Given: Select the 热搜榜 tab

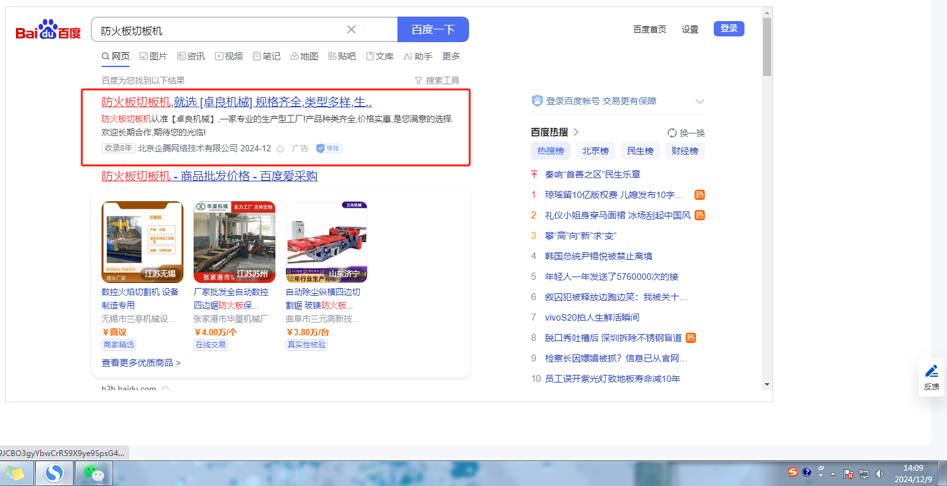Looking at the screenshot, I should tap(551, 151).
